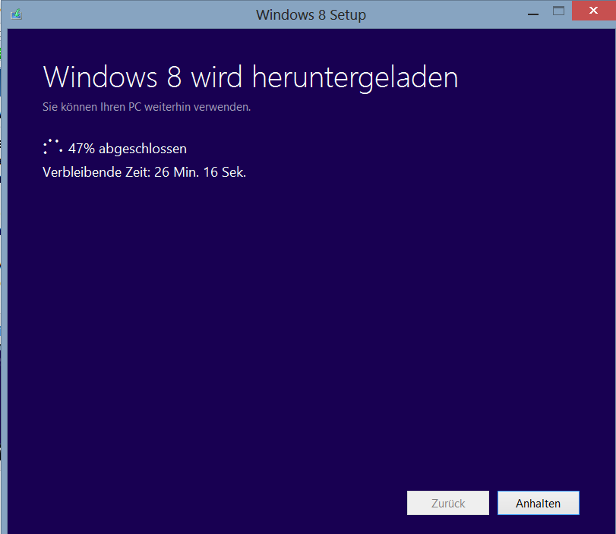Click the 'Windows 8 wird heruntergeladen' heading
Image resolution: width=616 pixels, height=534 pixels.
(251, 77)
